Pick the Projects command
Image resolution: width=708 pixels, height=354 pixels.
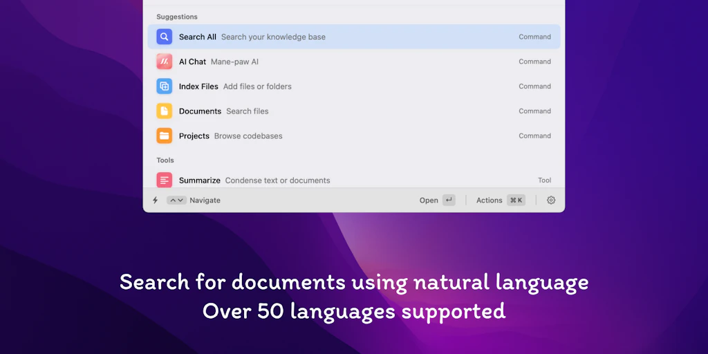click(x=354, y=136)
